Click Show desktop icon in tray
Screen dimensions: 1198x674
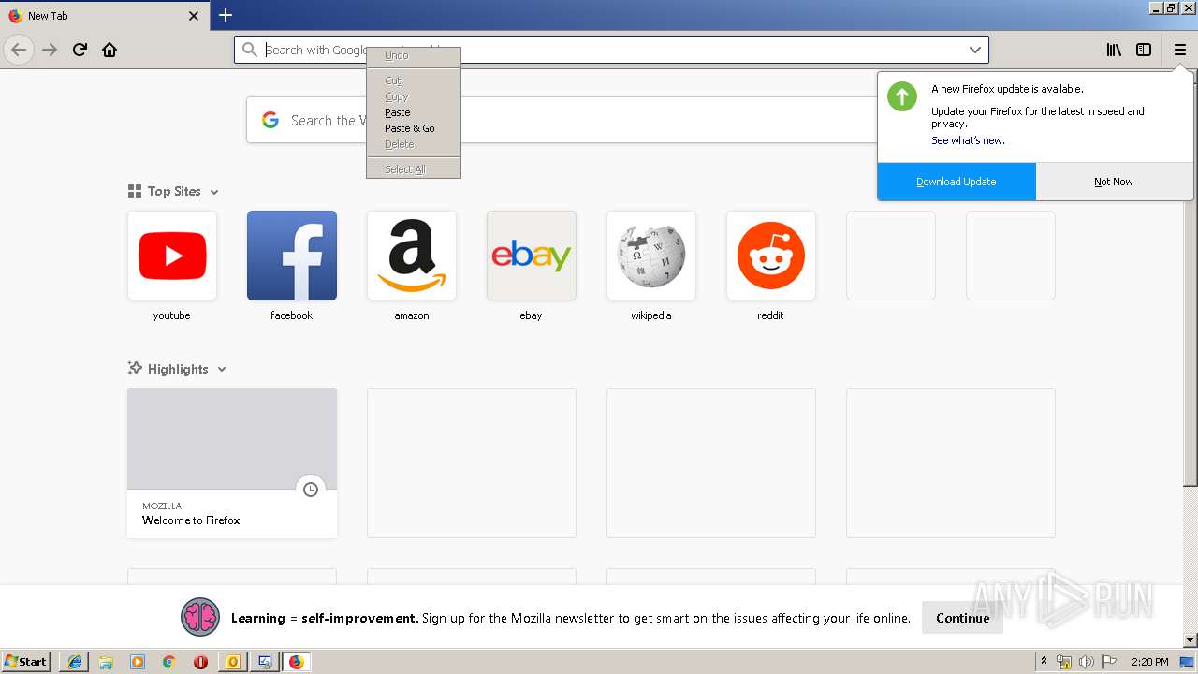(1188, 662)
